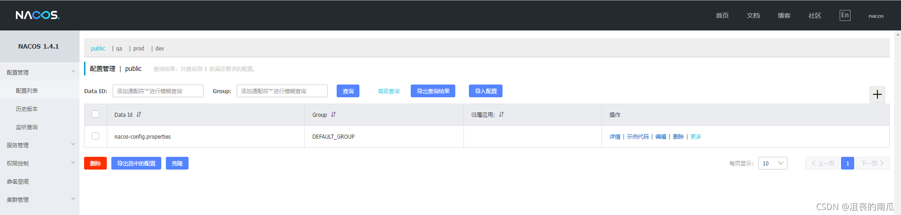Open the nacos user menu
This screenshot has width=901, height=215.
[876, 15]
